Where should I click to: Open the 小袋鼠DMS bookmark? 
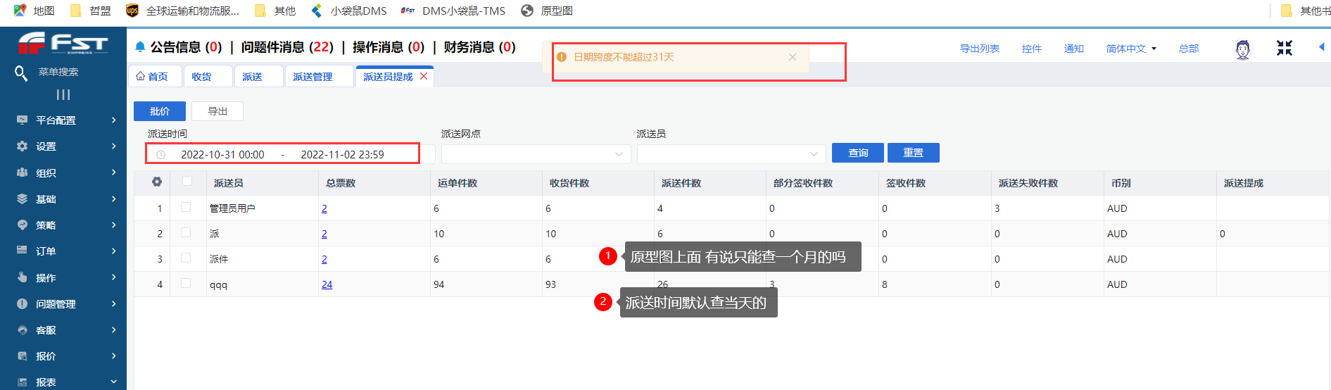coord(349,11)
